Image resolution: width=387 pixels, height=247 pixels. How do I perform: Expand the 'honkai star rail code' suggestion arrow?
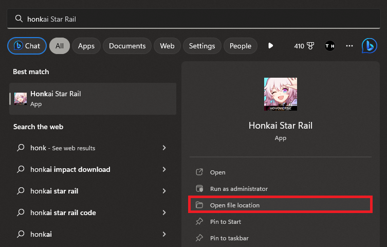coord(164,213)
